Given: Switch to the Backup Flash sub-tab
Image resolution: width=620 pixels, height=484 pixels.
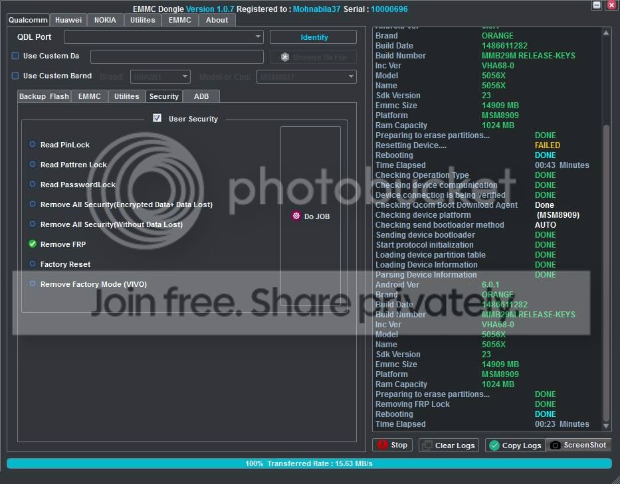Looking at the screenshot, I should pos(44,96).
